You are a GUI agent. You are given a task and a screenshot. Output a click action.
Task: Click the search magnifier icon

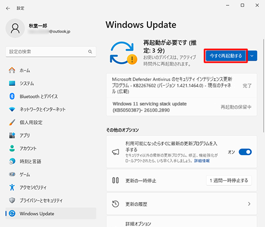90,52
